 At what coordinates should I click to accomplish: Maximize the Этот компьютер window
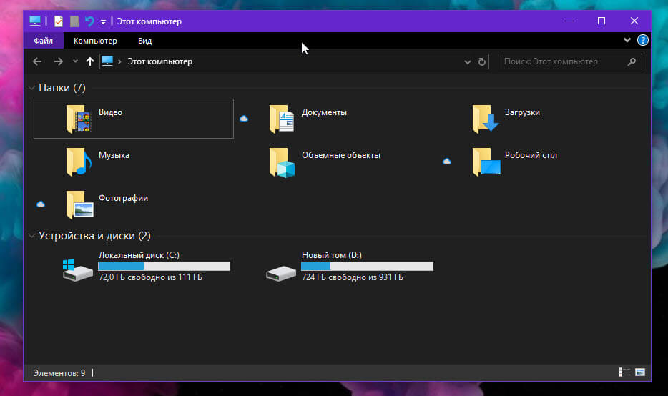[x=601, y=21]
